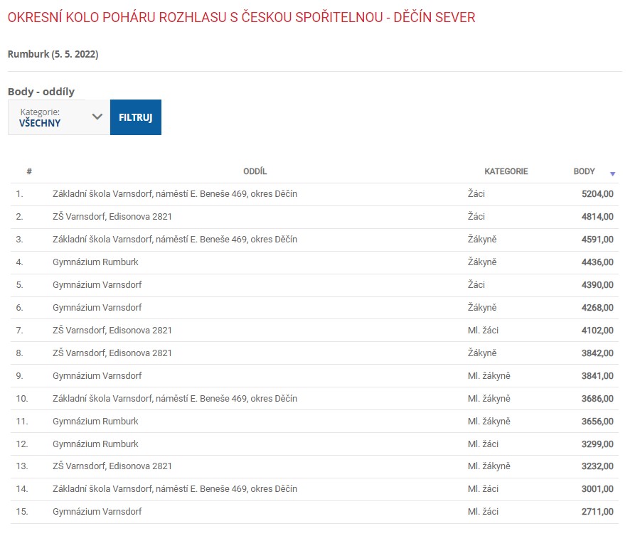Screen dimensions: 640x536
Task: Click Gymnázium Rumburk in row 12
Action: pos(95,444)
